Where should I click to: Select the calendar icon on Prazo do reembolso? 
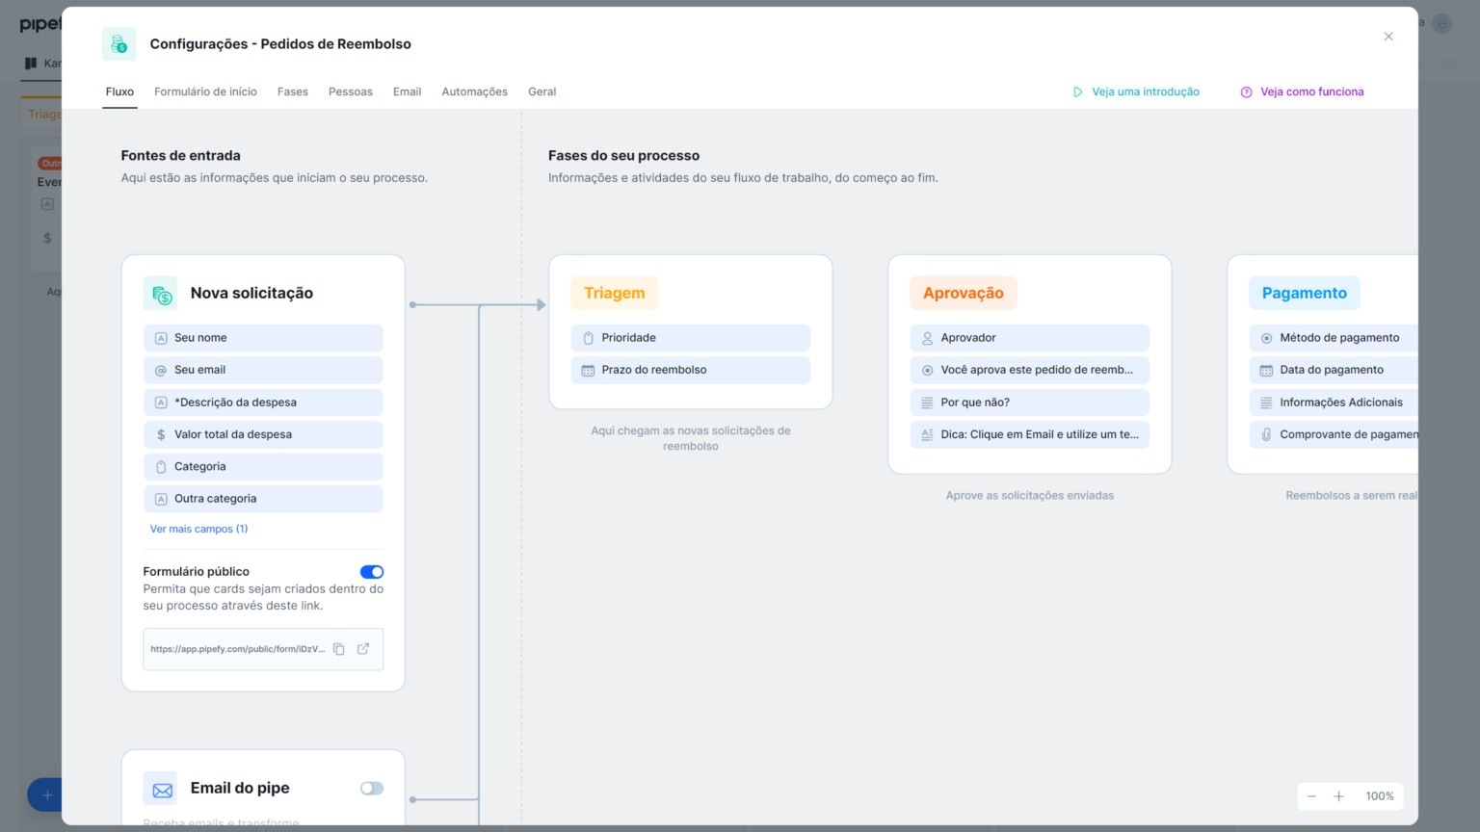pyautogui.click(x=589, y=370)
